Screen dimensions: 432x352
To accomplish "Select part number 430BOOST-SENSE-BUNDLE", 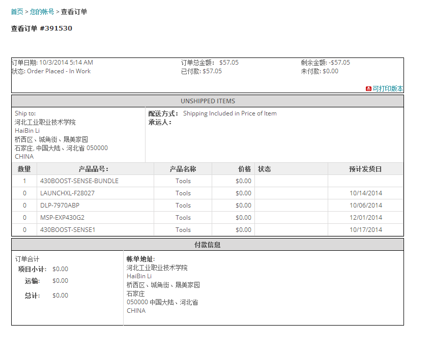I will pos(79,181).
